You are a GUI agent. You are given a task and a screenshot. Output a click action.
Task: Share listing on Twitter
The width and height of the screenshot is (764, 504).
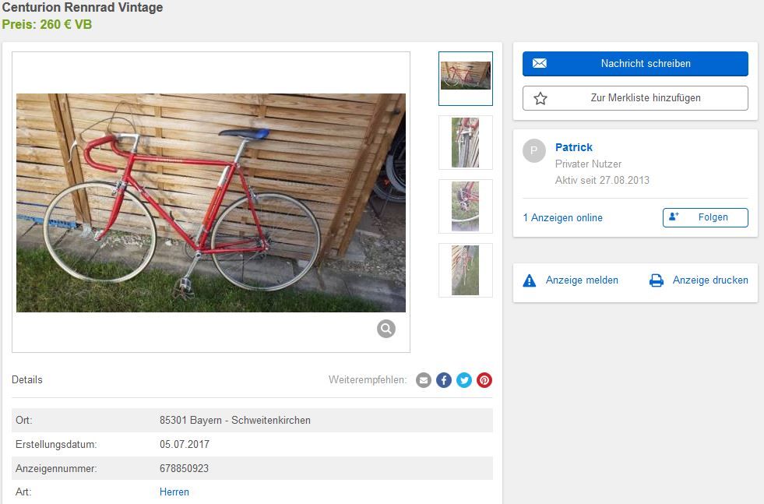(x=464, y=380)
